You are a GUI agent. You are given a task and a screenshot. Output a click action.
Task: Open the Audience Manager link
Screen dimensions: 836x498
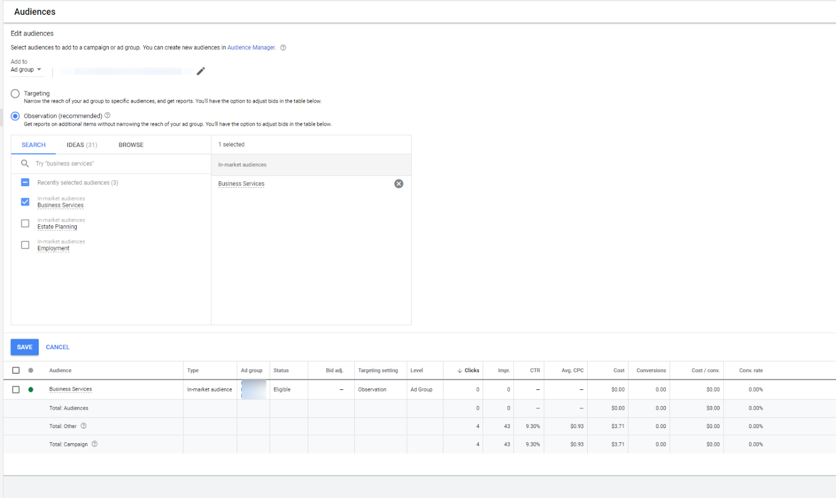(x=251, y=48)
